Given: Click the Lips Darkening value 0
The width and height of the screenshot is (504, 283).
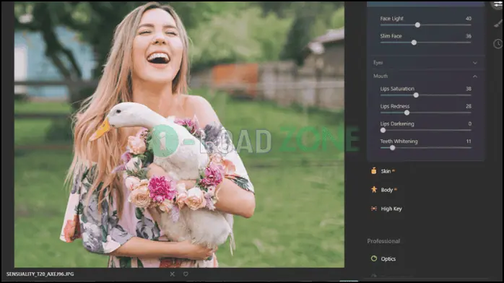Looking at the screenshot, I should (469, 123).
